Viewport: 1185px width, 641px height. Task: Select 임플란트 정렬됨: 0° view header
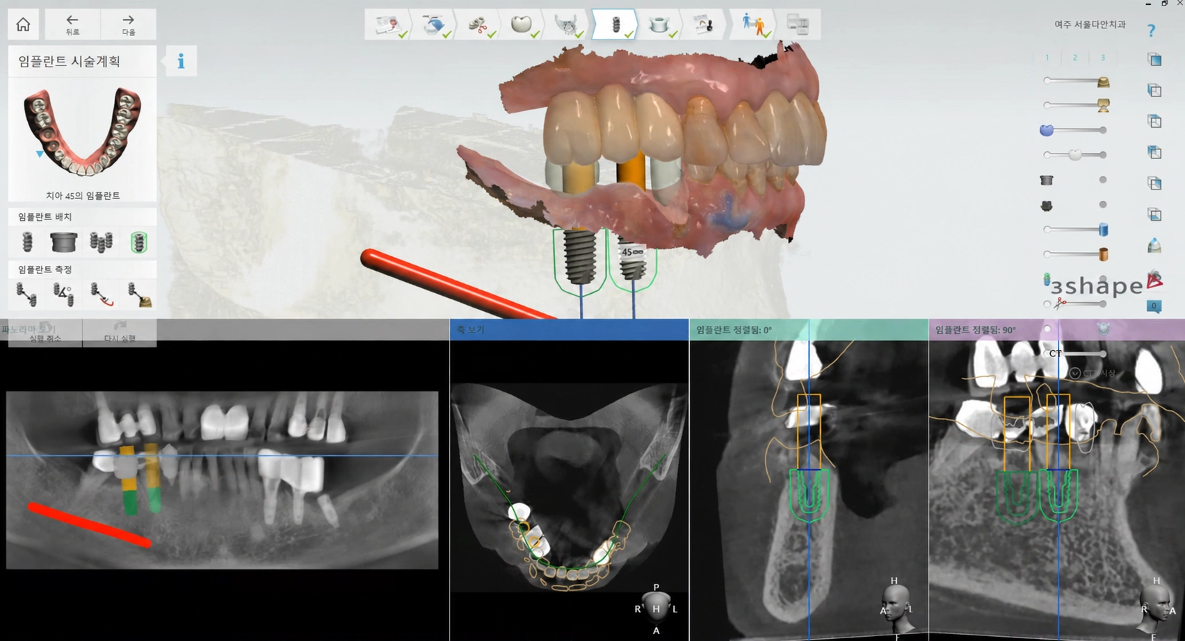(808, 330)
